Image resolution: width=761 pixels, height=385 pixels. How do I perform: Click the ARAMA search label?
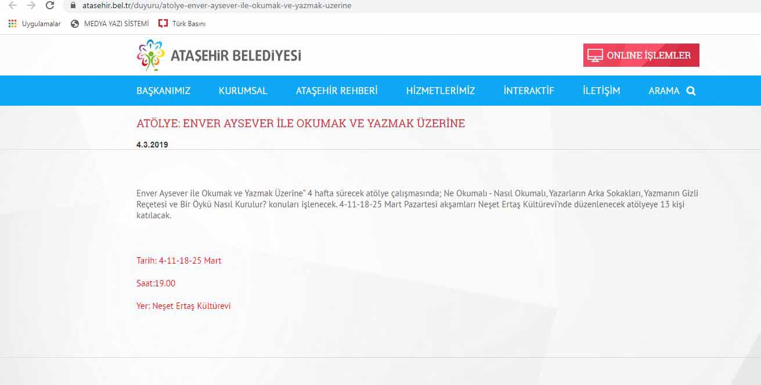tap(663, 91)
